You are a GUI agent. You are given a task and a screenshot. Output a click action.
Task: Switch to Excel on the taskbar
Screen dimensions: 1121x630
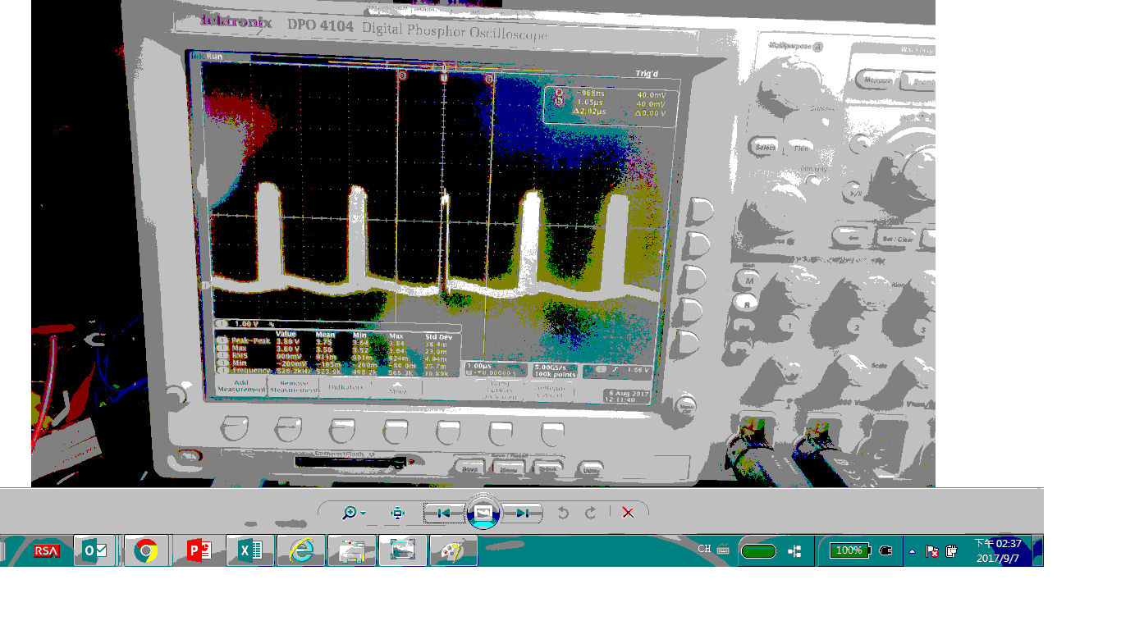pos(249,550)
